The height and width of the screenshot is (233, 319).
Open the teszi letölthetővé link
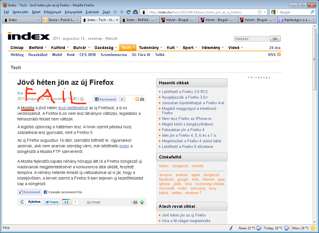click(x=73, y=108)
